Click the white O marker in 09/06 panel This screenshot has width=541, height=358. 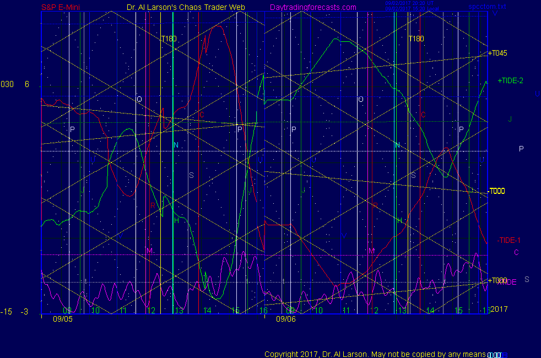pyautogui.click(x=360, y=99)
